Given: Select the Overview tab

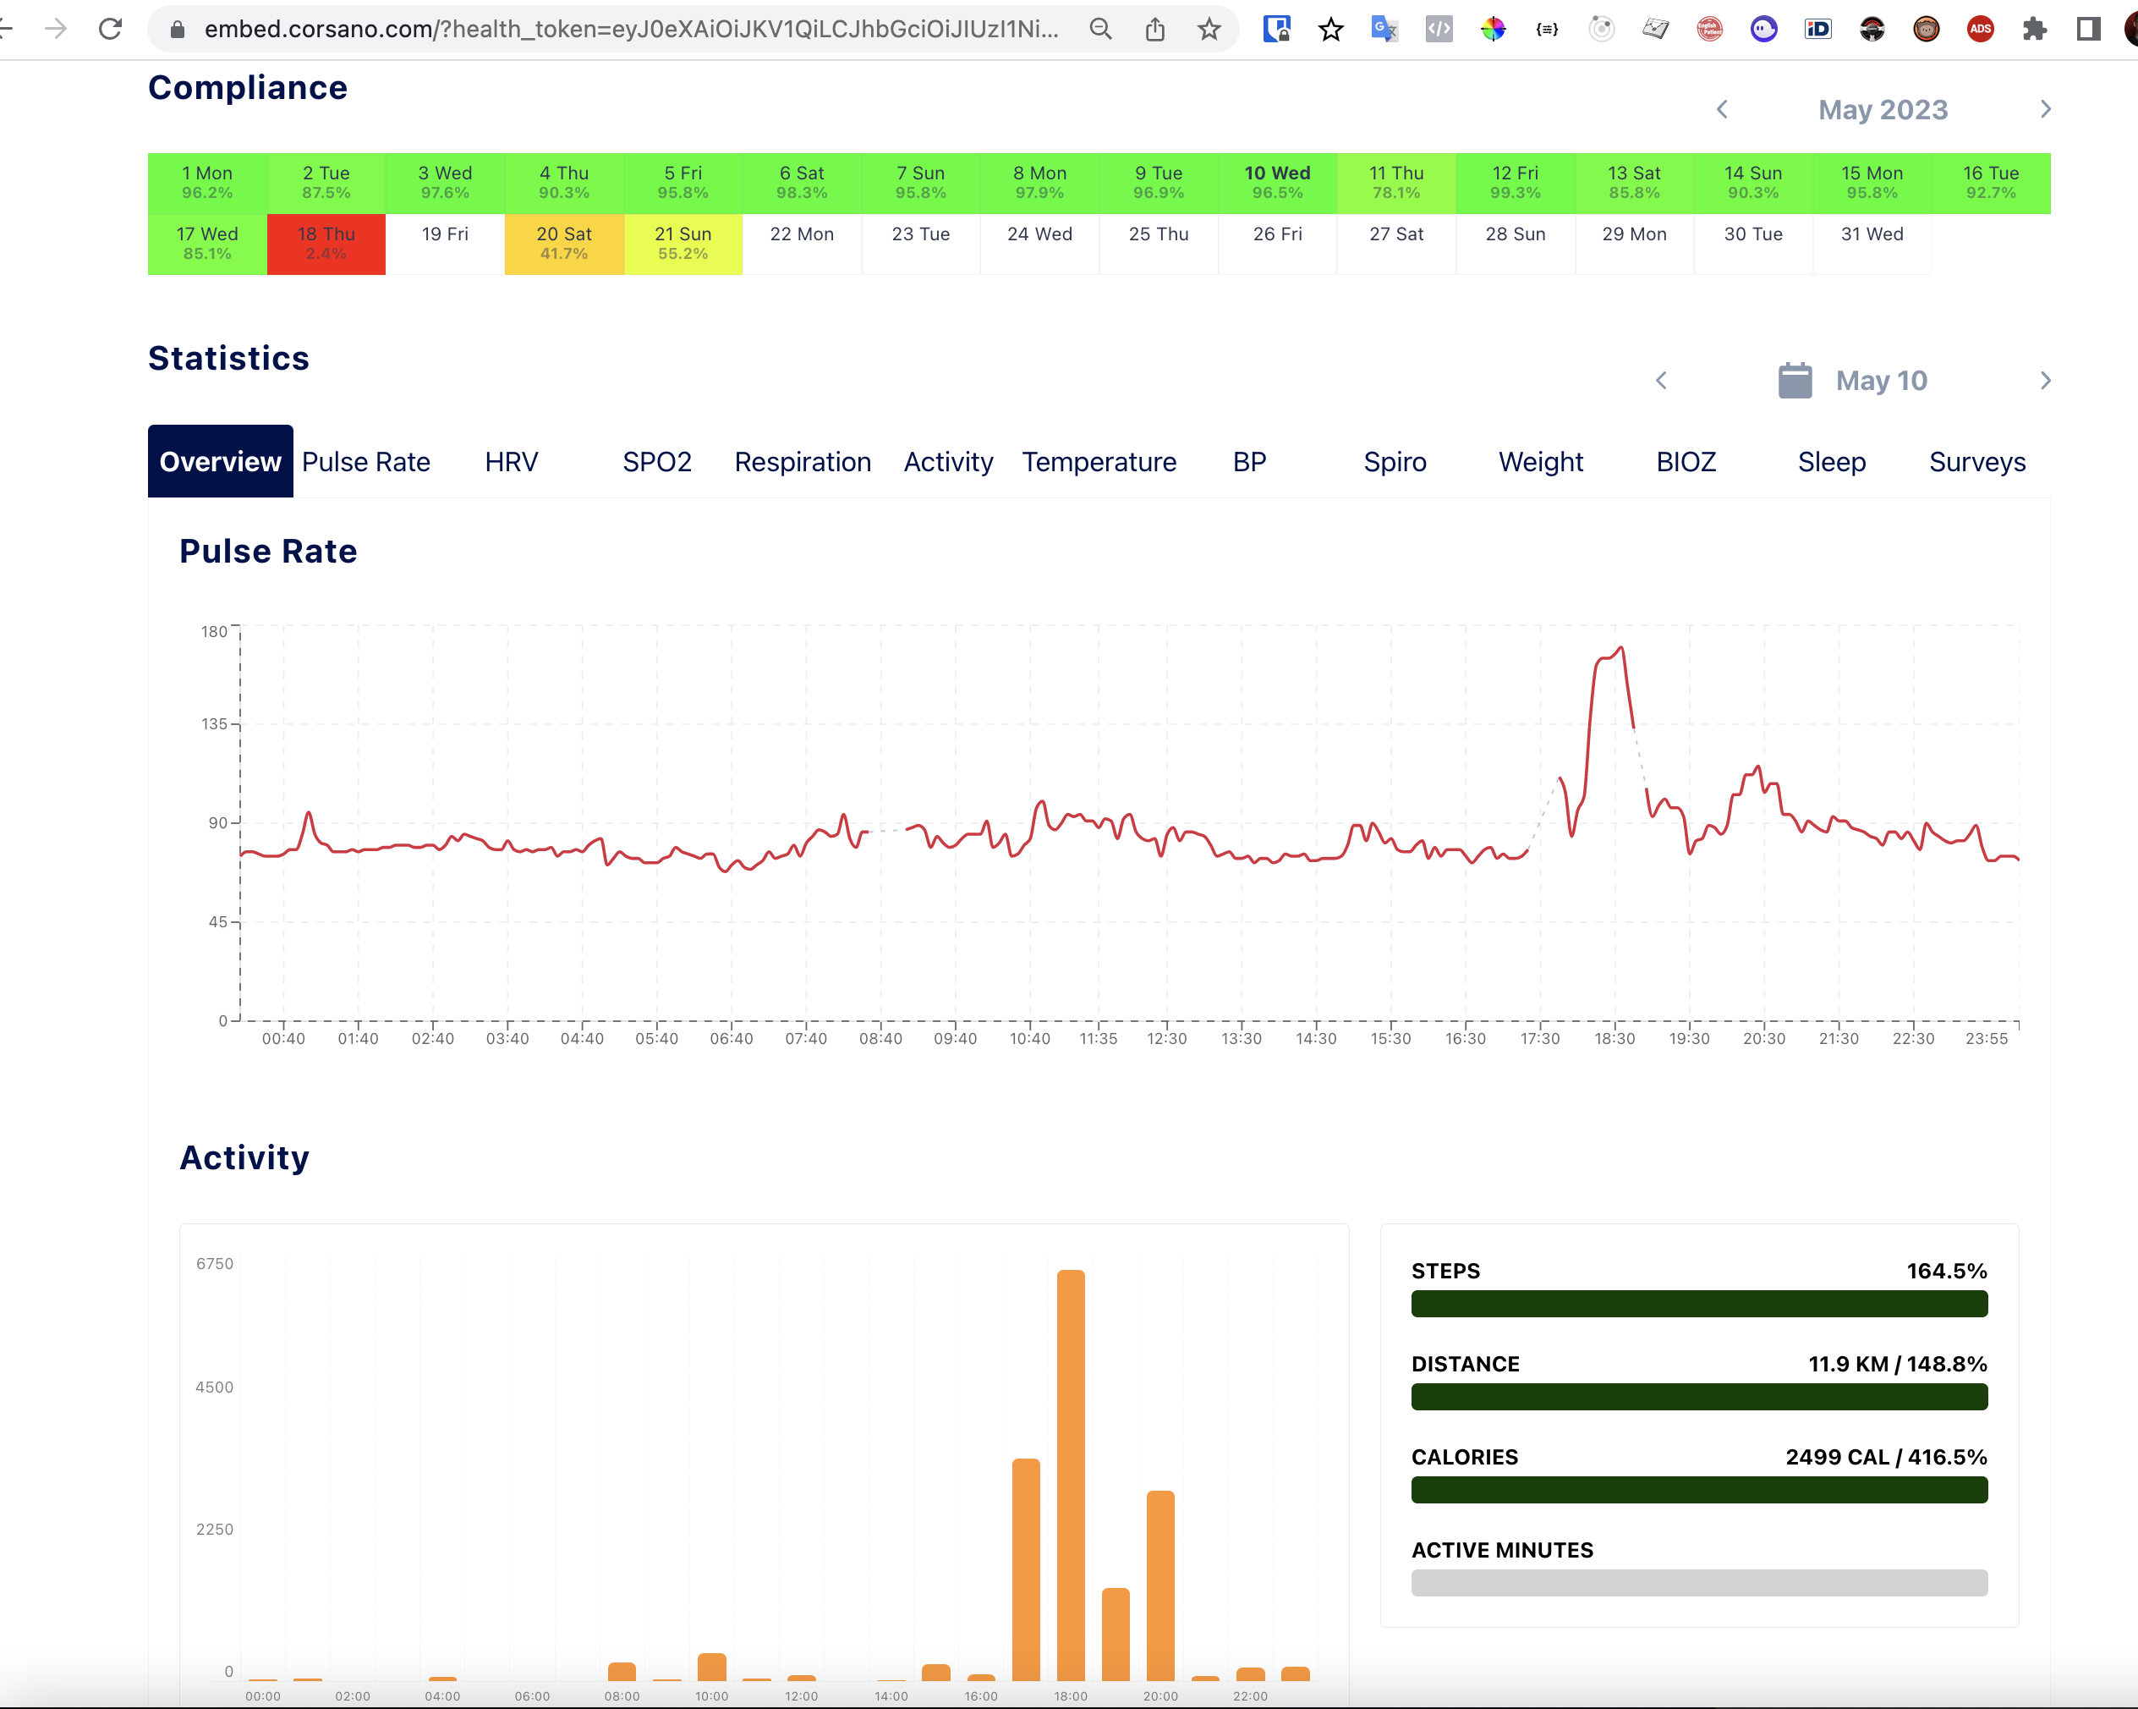Looking at the screenshot, I should (x=220, y=461).
